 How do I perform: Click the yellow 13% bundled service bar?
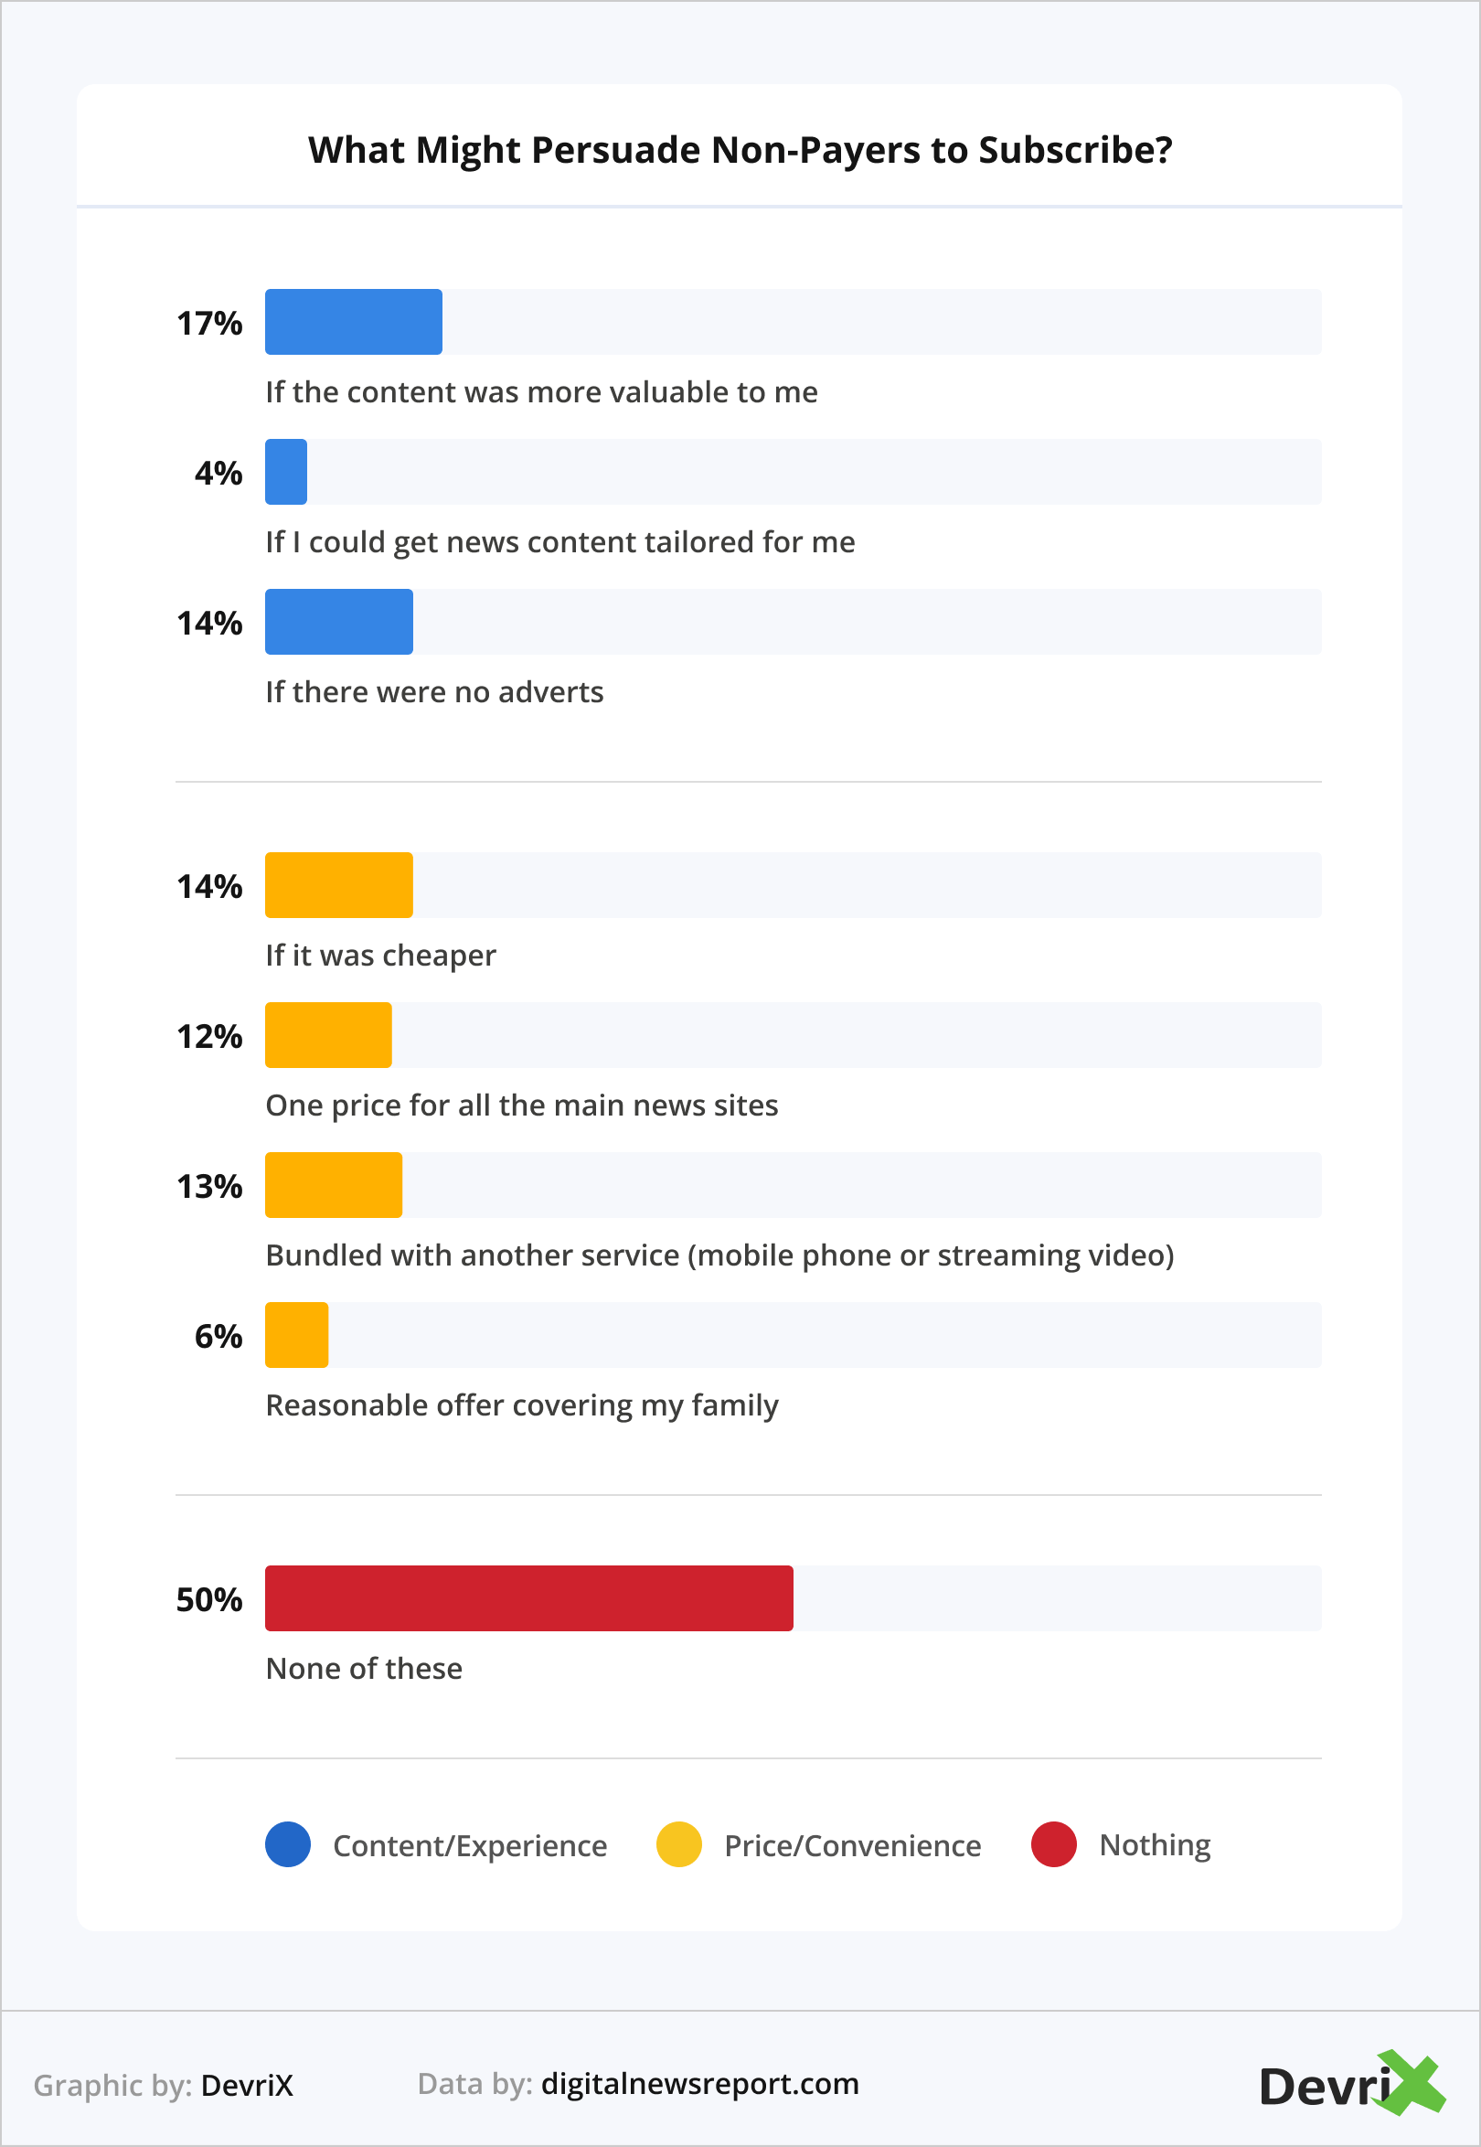point(333,1184)
